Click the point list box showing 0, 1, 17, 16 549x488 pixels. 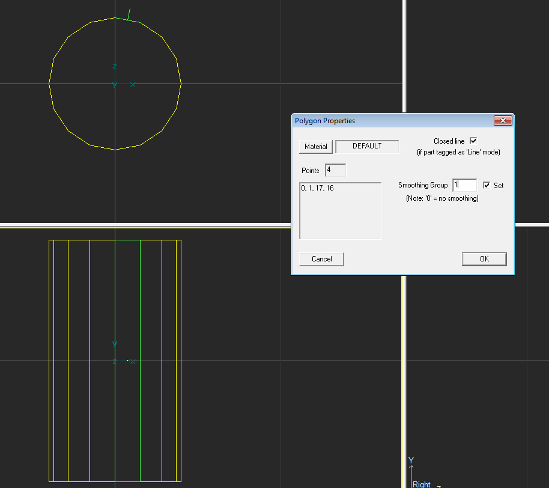[x=341, y=210]
